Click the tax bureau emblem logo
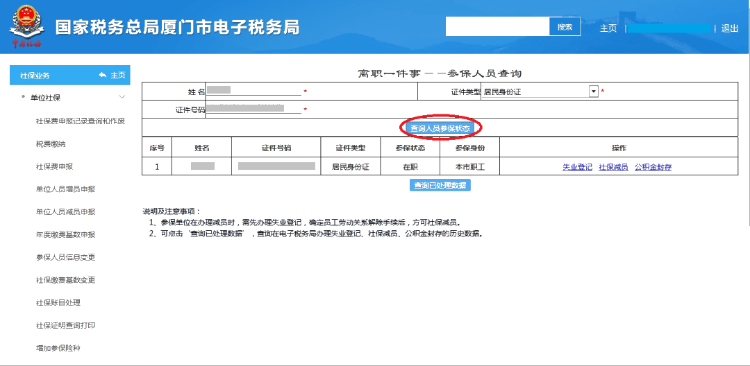The width and height of the screenshot is (750, 366). click(27, 28)
